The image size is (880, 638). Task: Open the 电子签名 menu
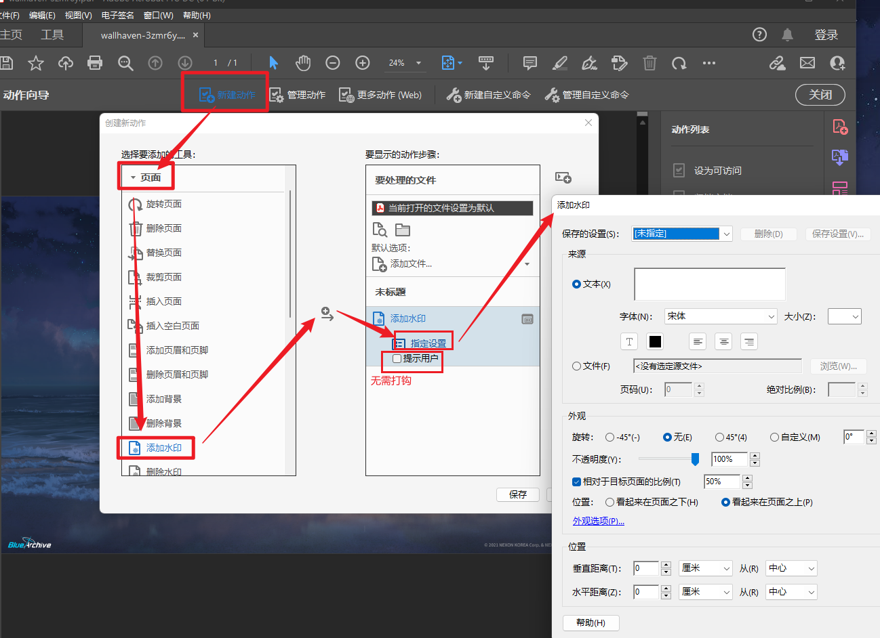[x=117, y=15]
